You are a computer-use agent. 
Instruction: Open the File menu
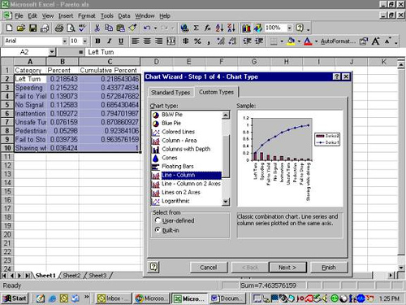[19, 16]
